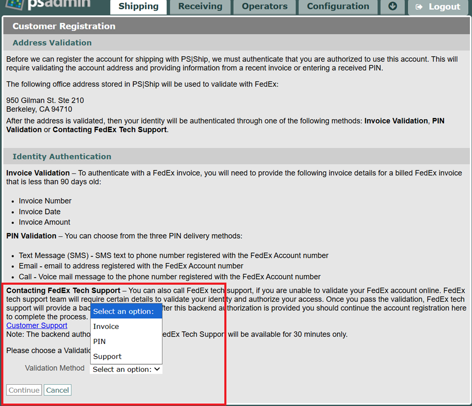
Task: Click the Identity Authentication heading
Action: 62,157
